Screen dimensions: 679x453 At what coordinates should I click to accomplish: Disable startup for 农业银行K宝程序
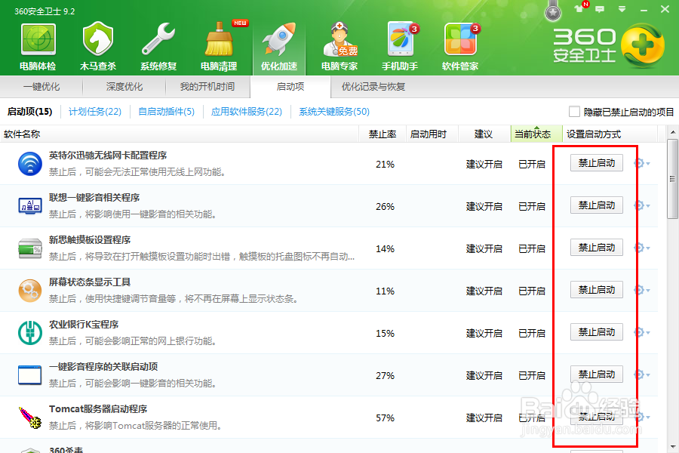[597, 332]
